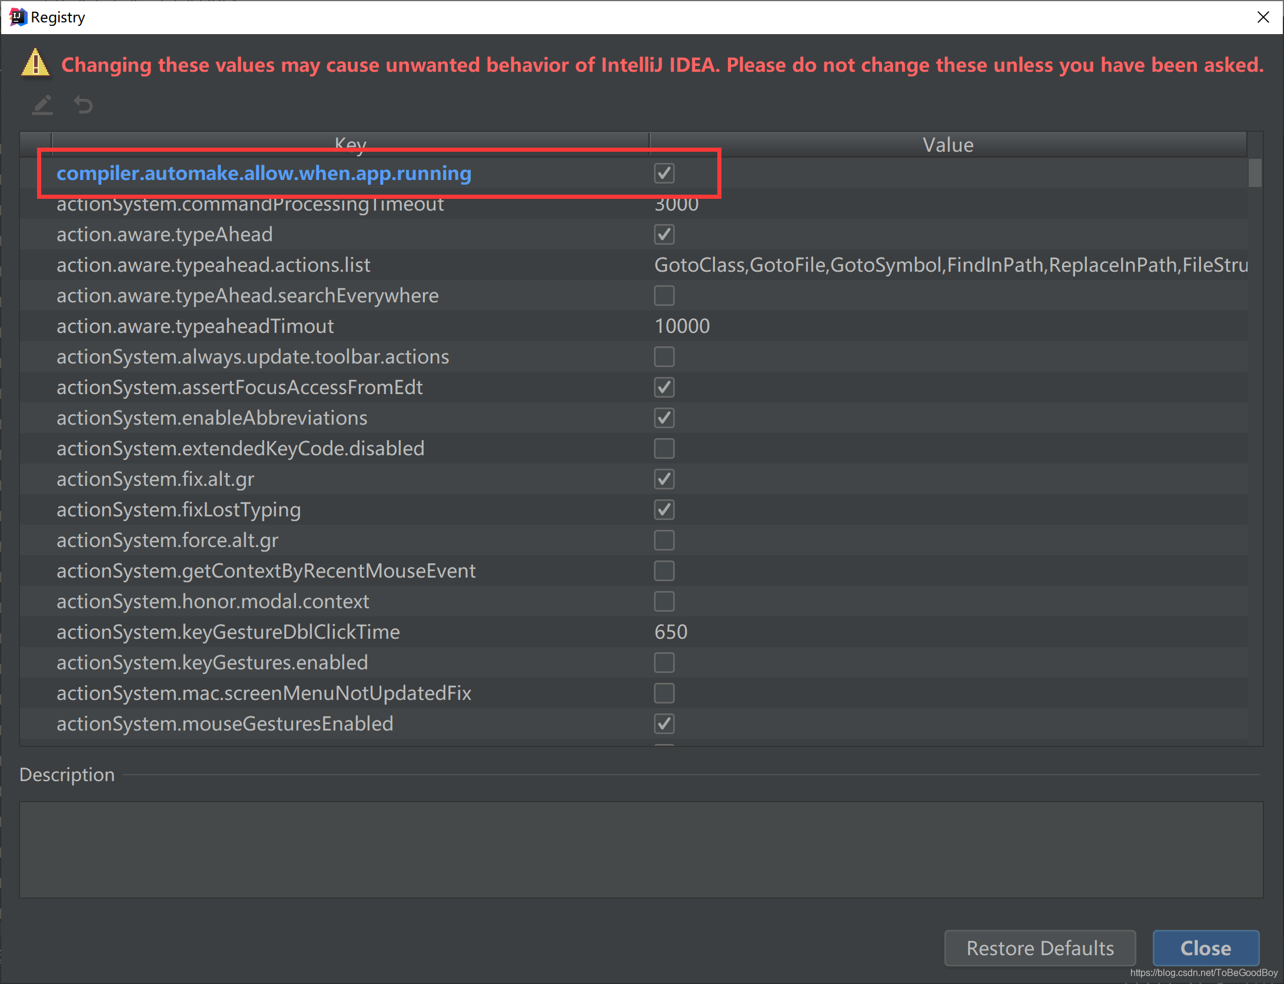Select the actionSystem.fixLostTyping row

pyautogui.click(x=178, y=510)
